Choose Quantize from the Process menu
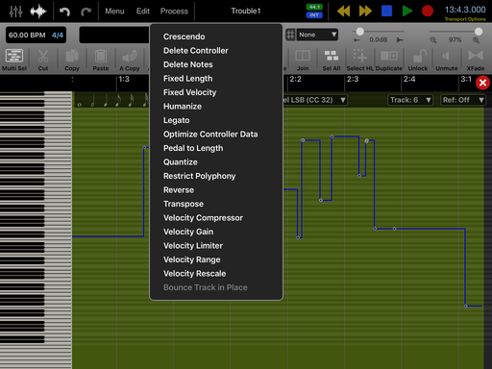Screen dimensions: 492x369 [181, 162]
